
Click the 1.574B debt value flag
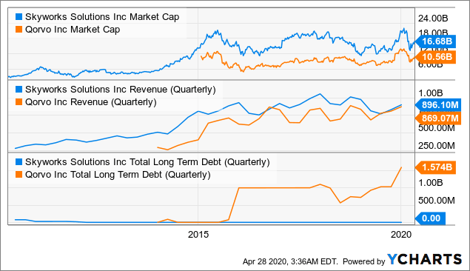click(436, 167)
